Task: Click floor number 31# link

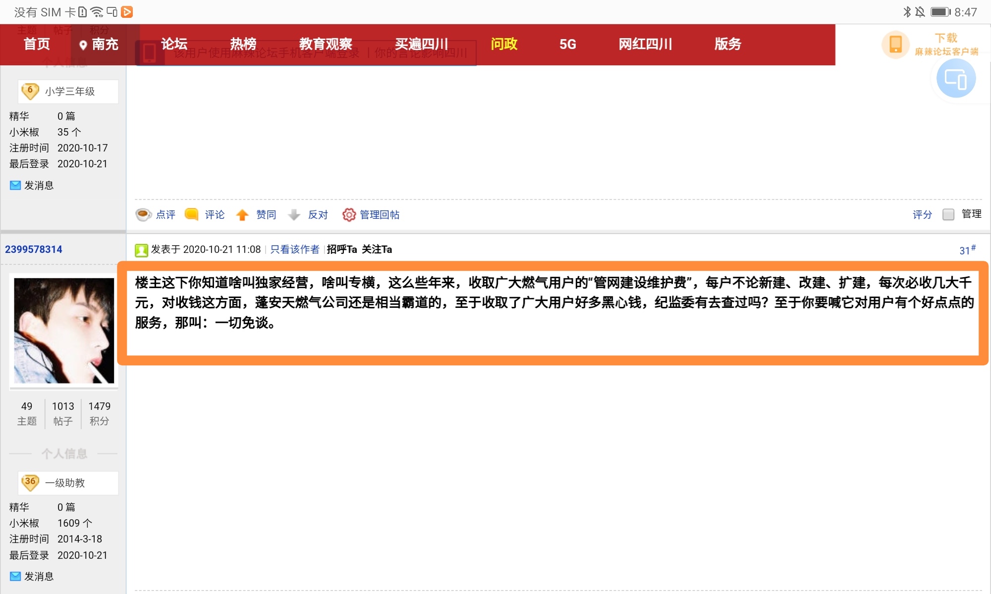Action: pos(967,250)
